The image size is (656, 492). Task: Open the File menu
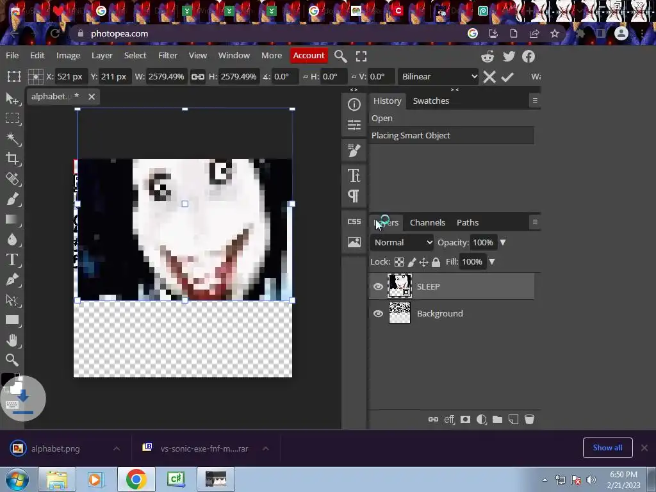click(12, 55)
